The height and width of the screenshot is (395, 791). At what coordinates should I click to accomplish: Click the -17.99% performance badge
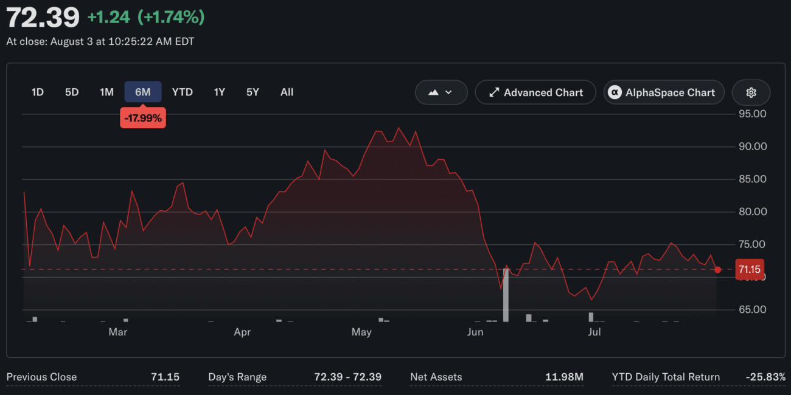click(143, 118)
